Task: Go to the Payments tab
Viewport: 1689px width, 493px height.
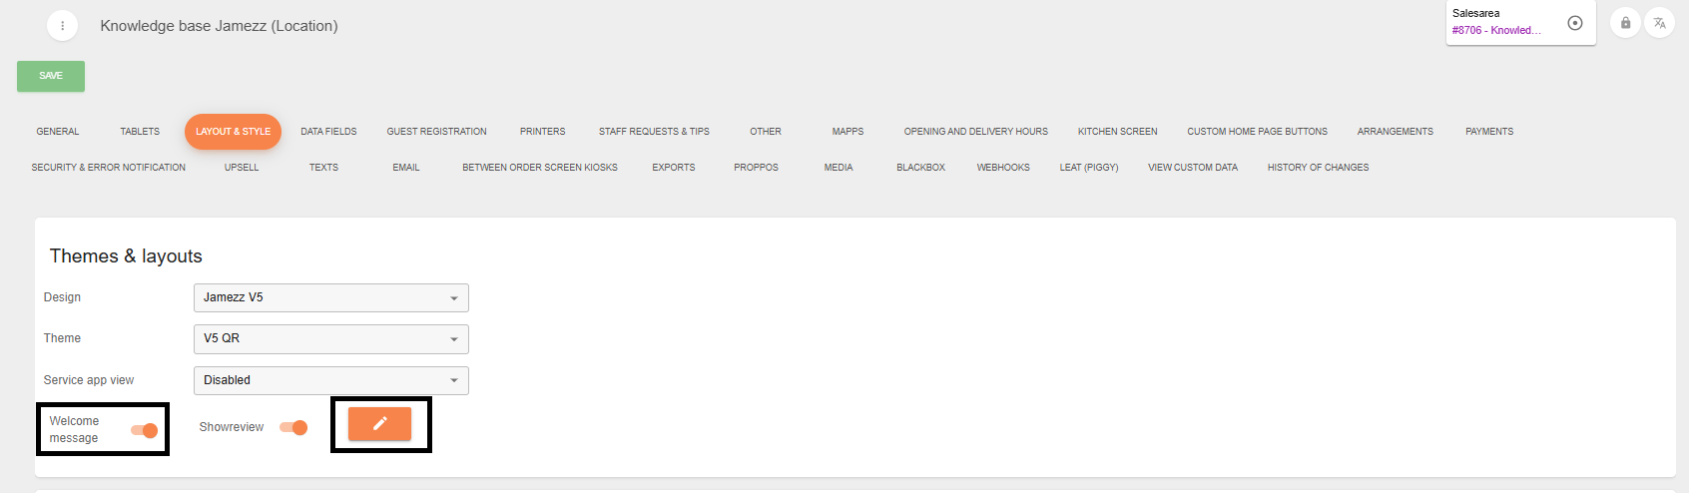Action: pos(1488,132)
